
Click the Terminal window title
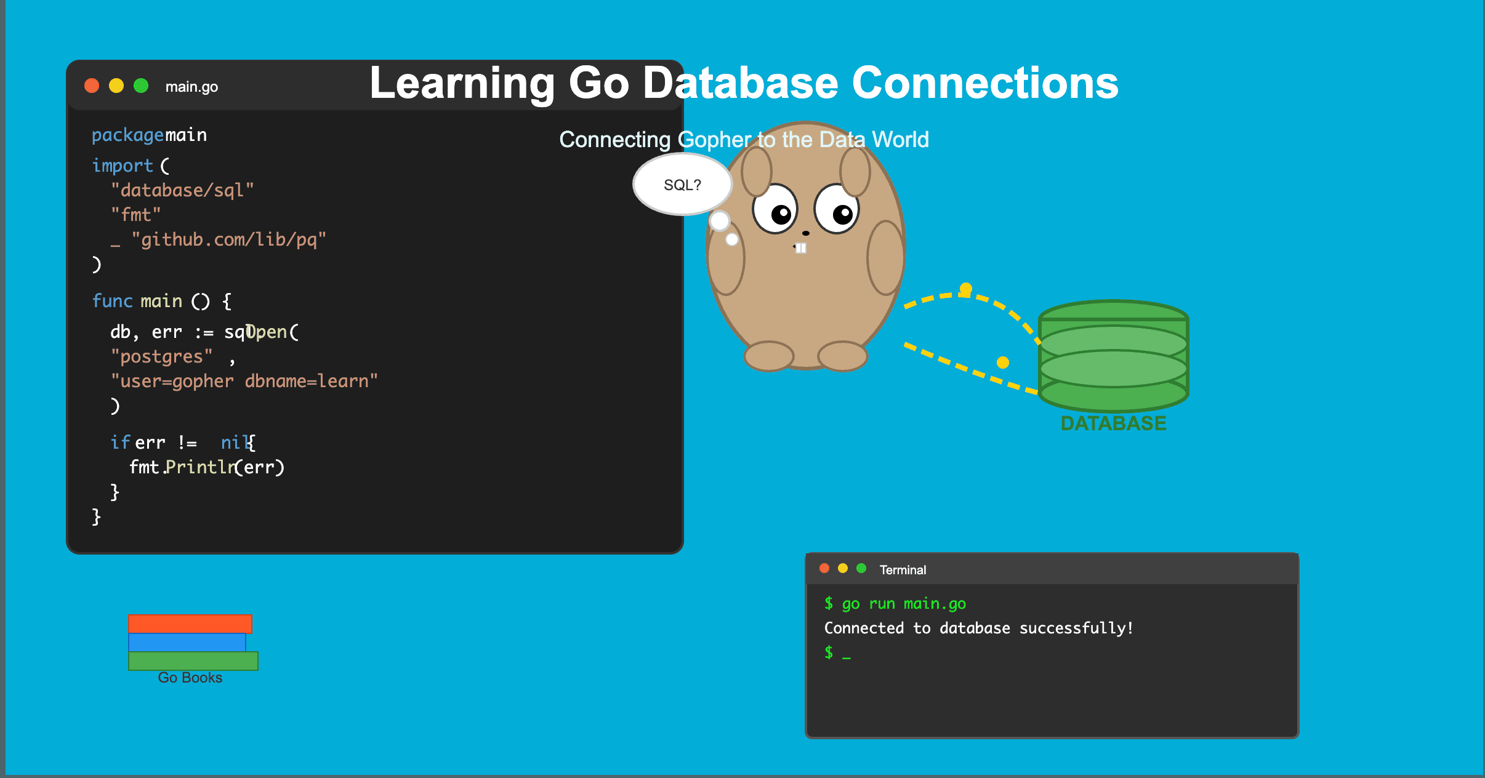(x=903, y=570)
